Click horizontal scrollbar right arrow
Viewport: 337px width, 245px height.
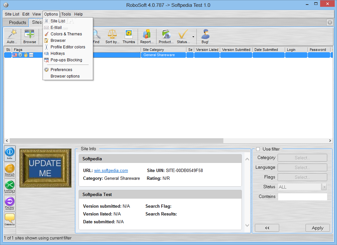coord(330,141)
